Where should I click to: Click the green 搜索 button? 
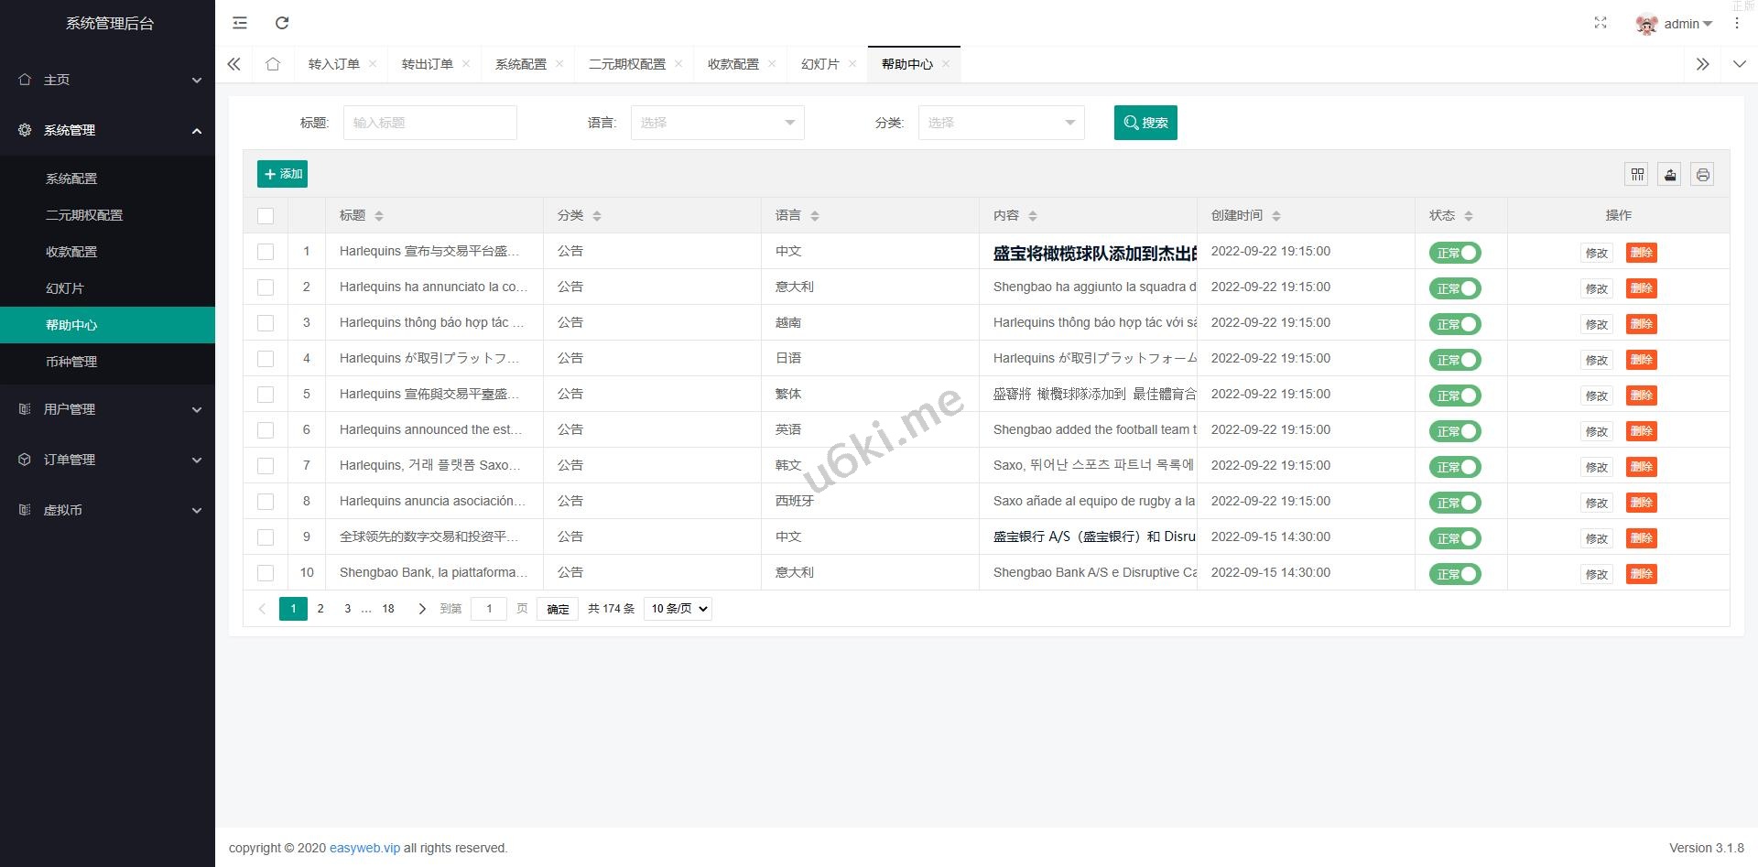[x=1145, y=123]
